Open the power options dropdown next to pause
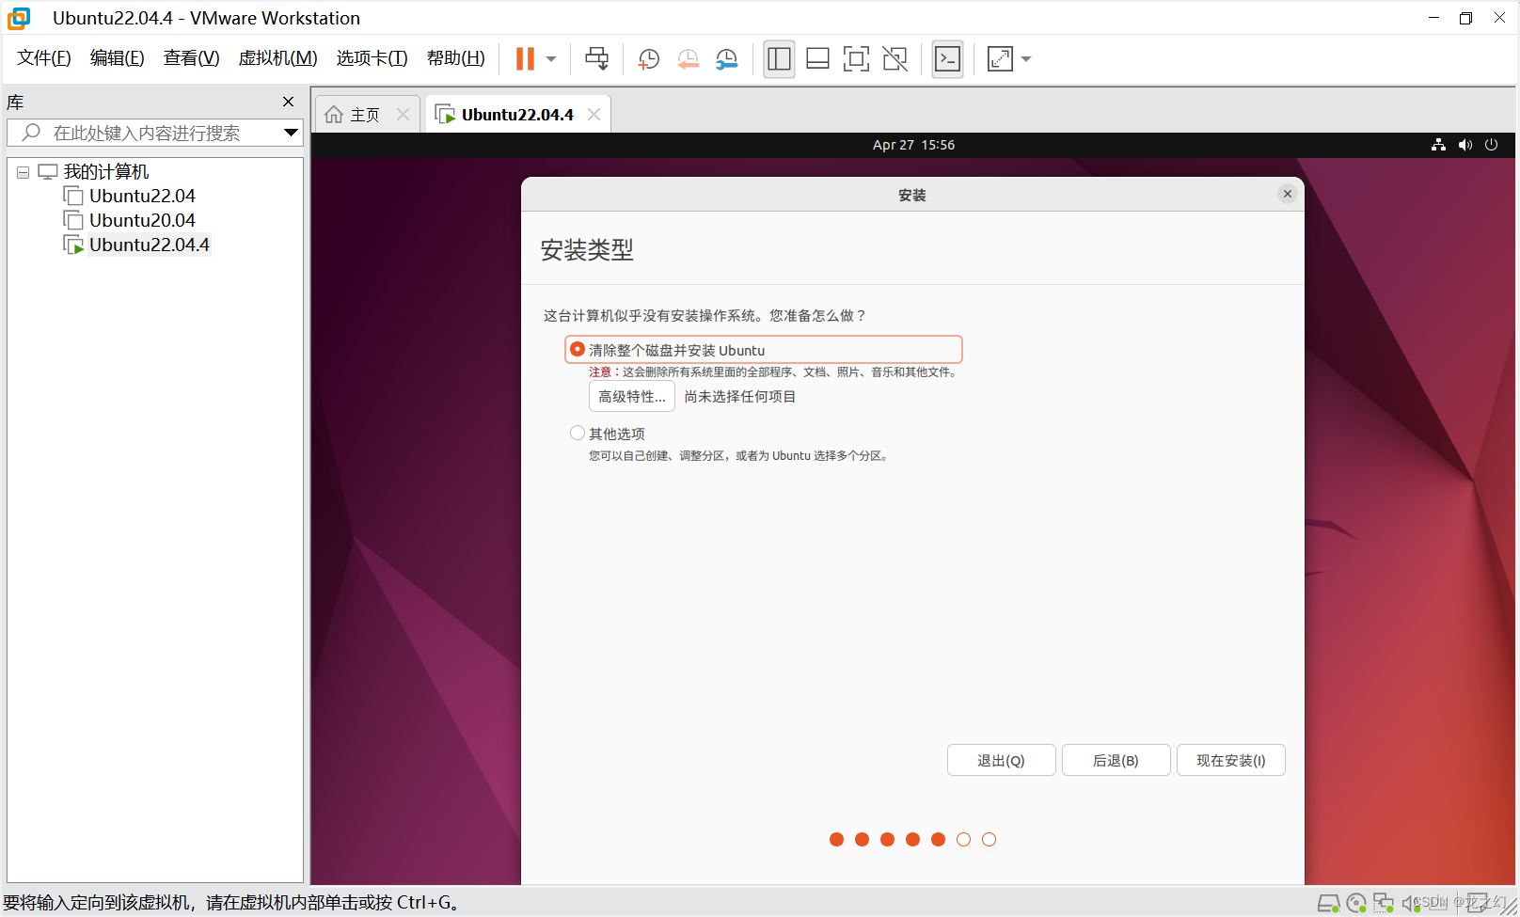The width and height of the screenshot is (1520, 917). click(x=551, y=59)
